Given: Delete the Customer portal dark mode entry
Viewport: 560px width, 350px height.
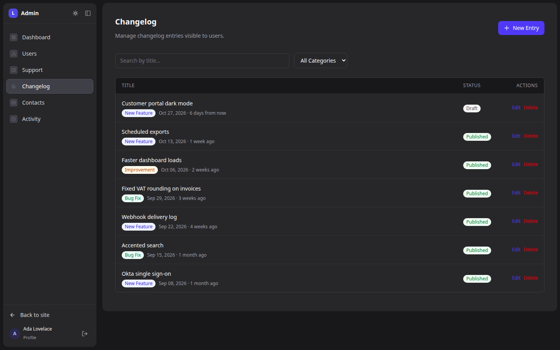Looking at the screenshot, I should tap(531, 108).
